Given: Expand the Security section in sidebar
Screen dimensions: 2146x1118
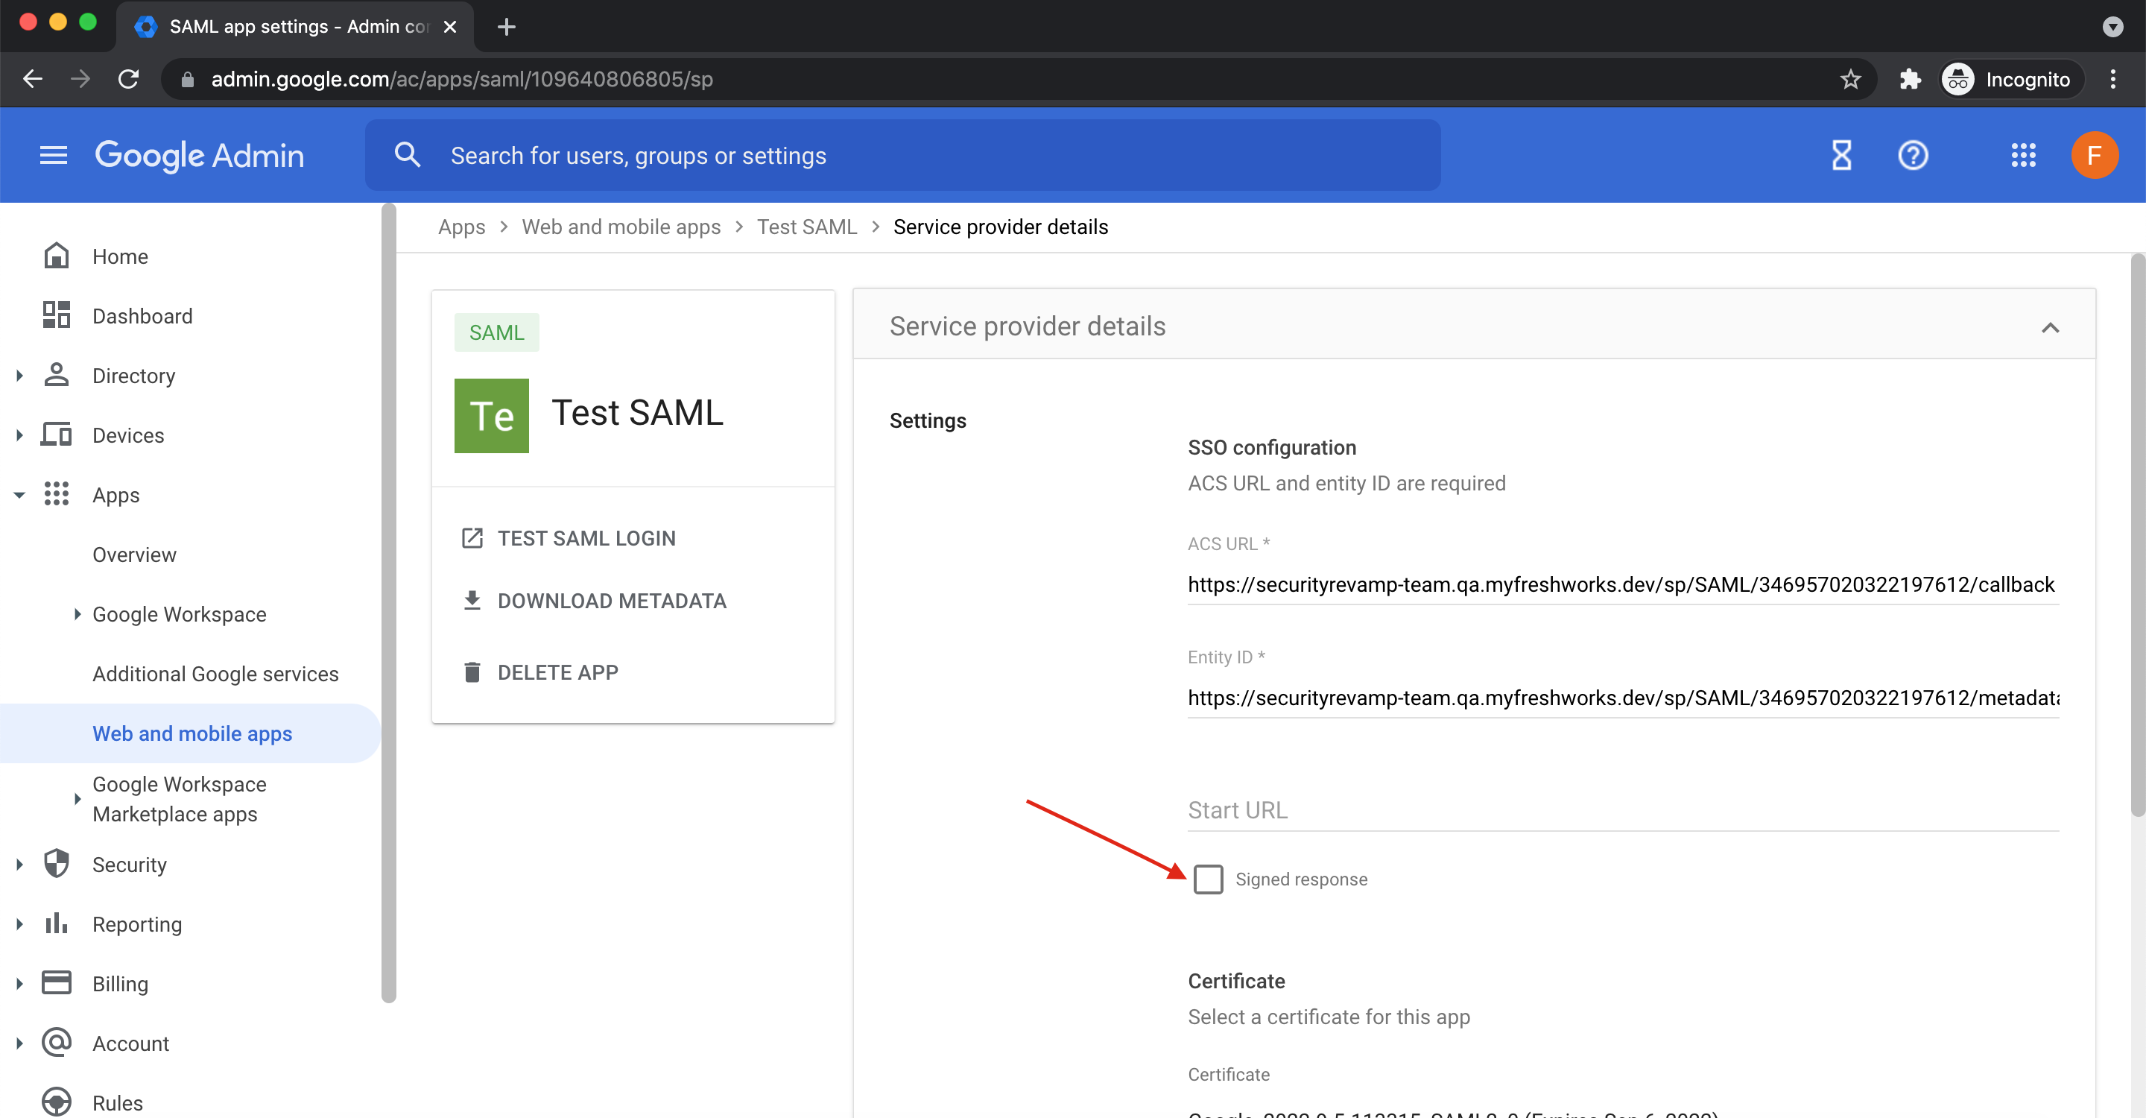Looking at the screenshot, I should [x=20, y=865].
